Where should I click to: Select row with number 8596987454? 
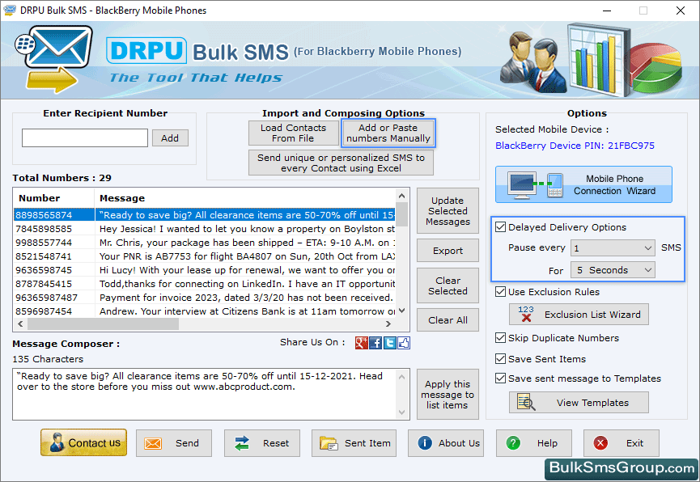point(205,311)
